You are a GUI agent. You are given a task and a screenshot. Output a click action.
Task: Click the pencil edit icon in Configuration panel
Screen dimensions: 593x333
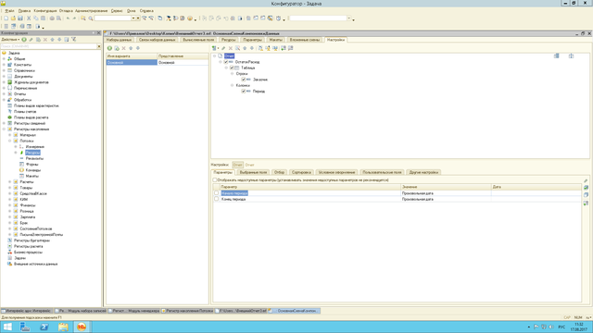tap(31, 39)
